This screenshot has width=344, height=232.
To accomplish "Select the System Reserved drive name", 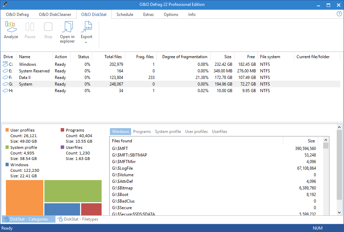I will click(x=34, y=71).
